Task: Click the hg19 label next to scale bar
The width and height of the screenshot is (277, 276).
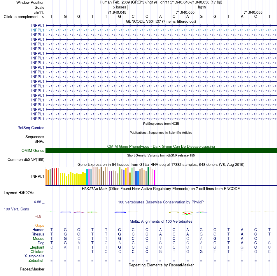Action: (x=202, y=7)
